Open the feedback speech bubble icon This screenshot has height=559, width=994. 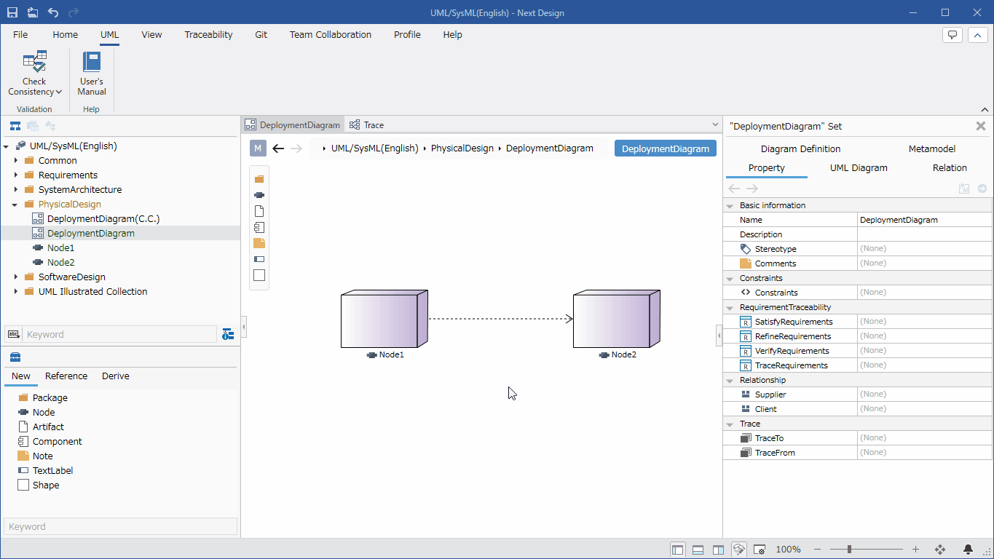click(x=952, y=35)
